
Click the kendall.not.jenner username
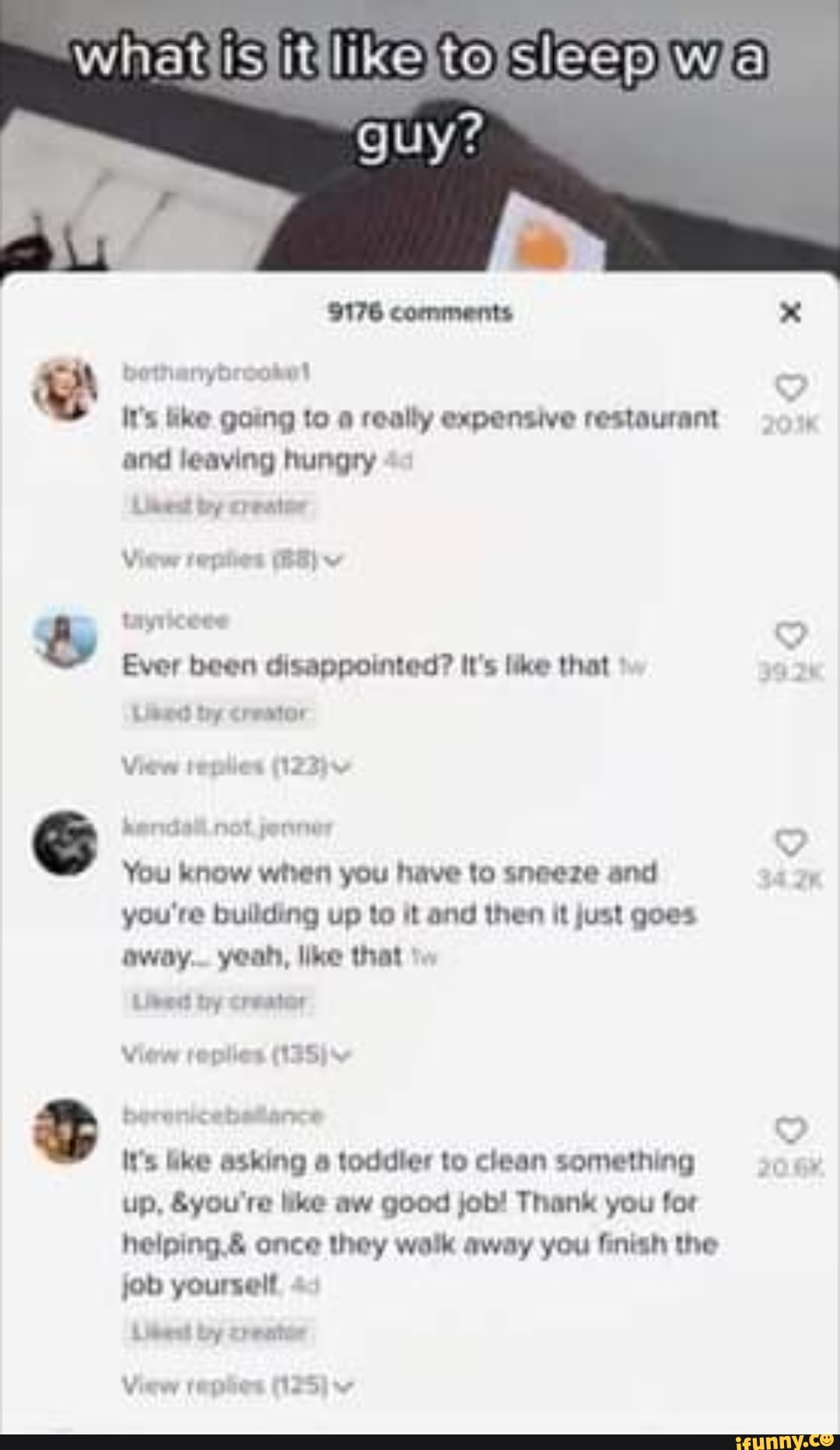[227, 827]
